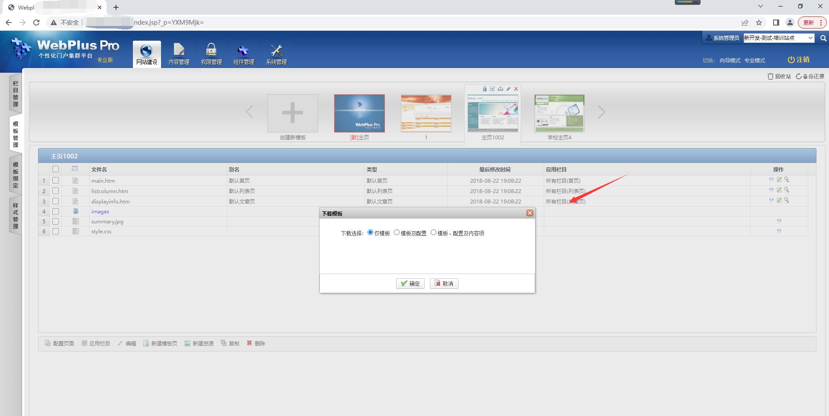Screen dimensions: 829x416
Task: Open code view icon for listcolumn.htm row
Action: pyautogui.click(x=771, y=190)
